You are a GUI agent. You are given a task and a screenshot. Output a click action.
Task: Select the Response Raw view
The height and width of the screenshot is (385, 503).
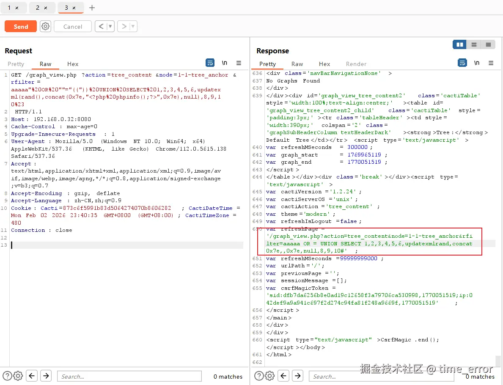(297, 64)
